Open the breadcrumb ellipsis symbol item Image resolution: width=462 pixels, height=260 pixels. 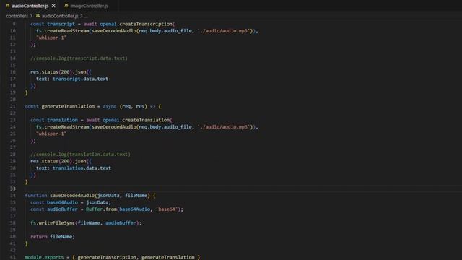(86, 16)
